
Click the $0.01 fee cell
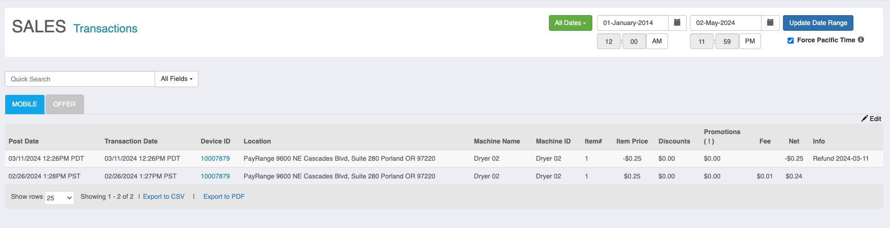click(x=765, y=176)
